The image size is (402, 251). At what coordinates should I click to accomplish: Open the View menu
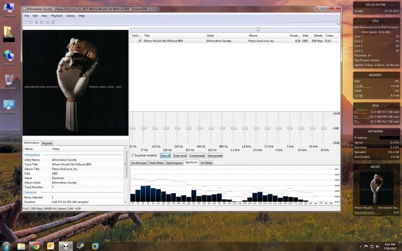(44, 16)
